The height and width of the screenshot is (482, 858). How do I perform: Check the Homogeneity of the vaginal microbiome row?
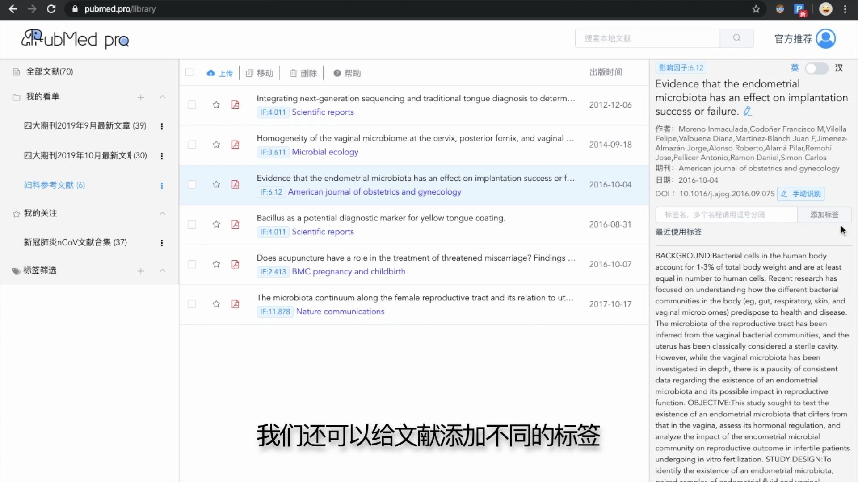click(x=192, y=145)
